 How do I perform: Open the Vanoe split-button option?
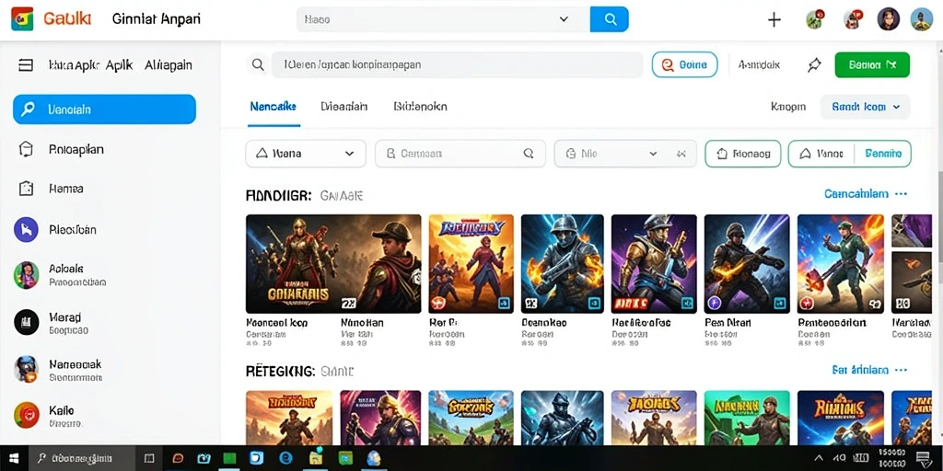[x=821, y=154]
